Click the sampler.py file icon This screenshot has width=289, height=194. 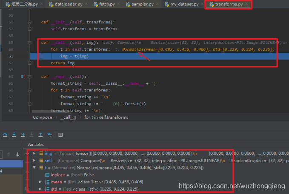128,4
